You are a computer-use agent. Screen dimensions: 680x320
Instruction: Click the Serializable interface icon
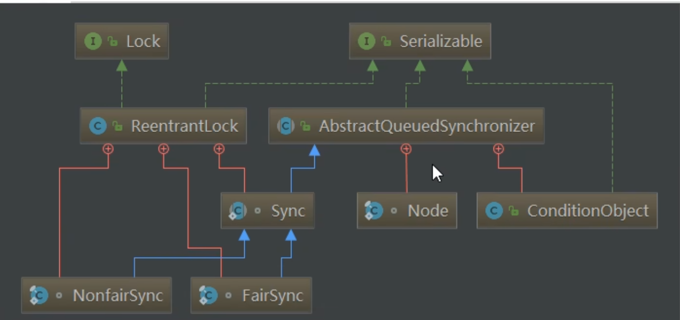click(367, 42)
